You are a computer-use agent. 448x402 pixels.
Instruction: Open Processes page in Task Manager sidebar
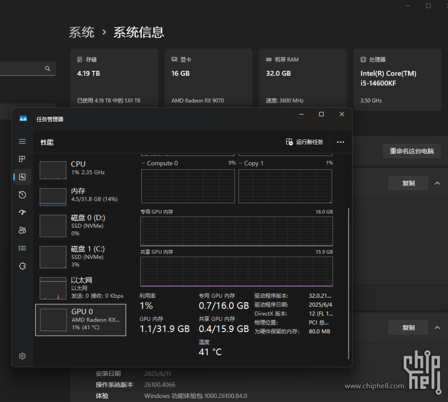coord(22,159)
